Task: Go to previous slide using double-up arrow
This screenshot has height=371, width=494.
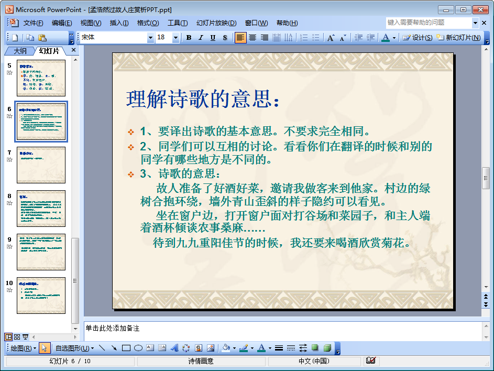Action: (x=486, y=296)
